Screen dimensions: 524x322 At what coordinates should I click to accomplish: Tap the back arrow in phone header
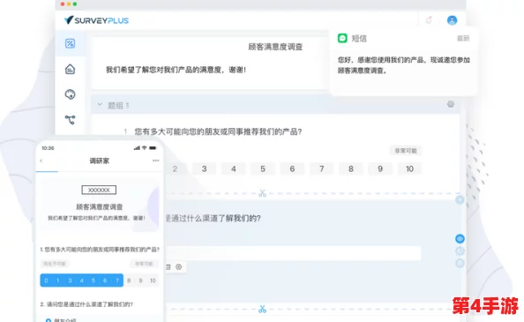pyautogui.click(x=41, y=161)
